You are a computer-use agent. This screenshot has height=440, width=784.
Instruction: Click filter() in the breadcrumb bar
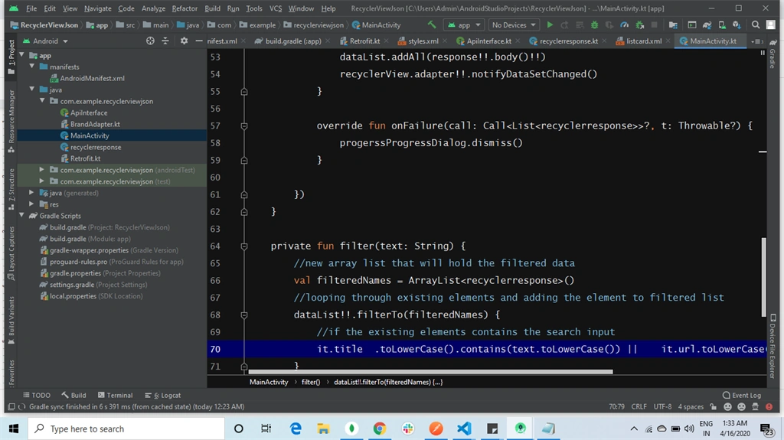click(x=311, y=382)
